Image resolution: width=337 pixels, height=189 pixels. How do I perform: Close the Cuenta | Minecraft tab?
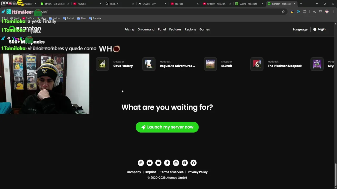click(x=262, y=4)
